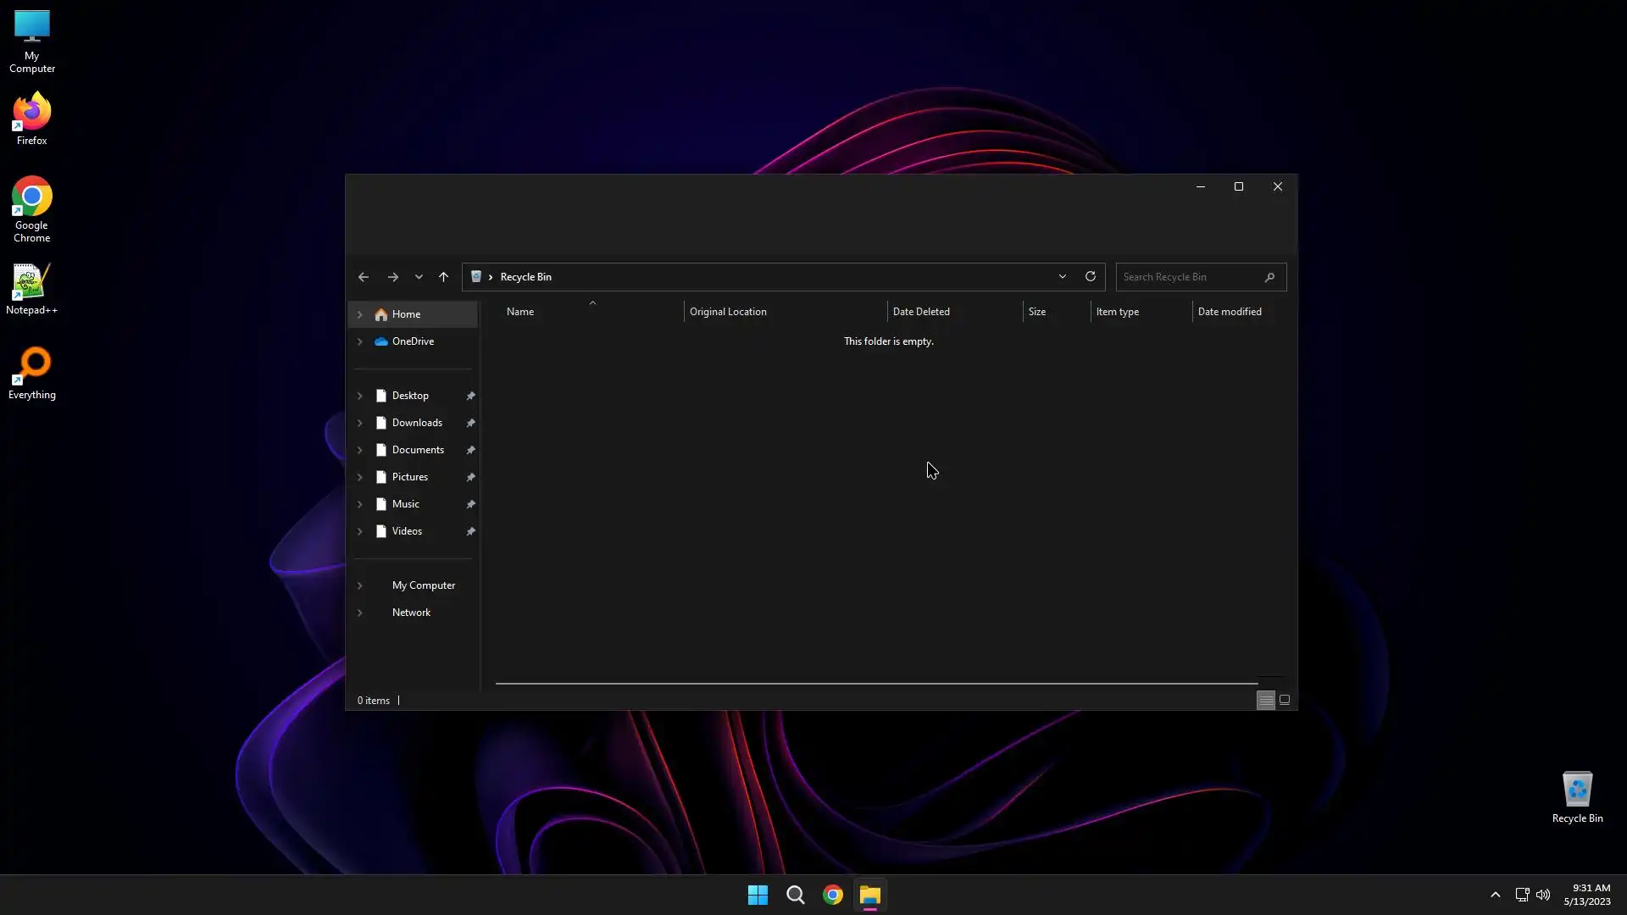The image size is (1627, 915).
Task: Open address bar history dropdown
Action: point(1062,276)
